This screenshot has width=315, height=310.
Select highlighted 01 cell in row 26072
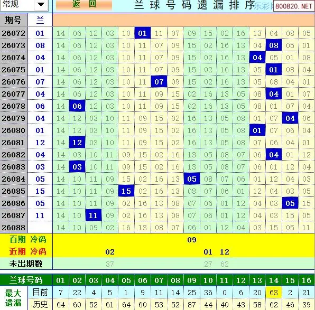tap(143, 33)
